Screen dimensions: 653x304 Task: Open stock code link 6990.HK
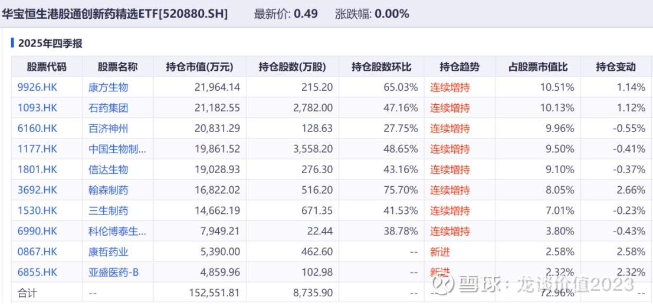click(x=38, y=231)
